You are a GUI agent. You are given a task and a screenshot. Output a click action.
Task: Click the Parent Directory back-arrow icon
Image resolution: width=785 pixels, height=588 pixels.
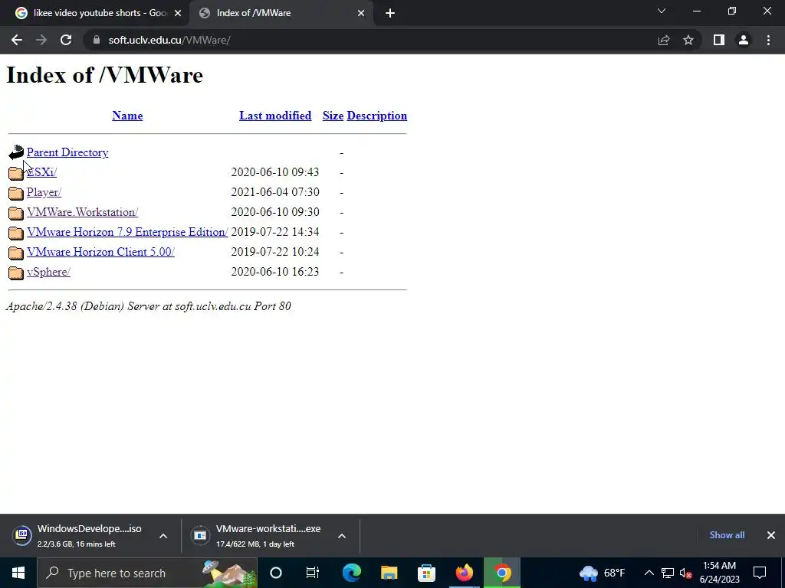click(16, 152)
